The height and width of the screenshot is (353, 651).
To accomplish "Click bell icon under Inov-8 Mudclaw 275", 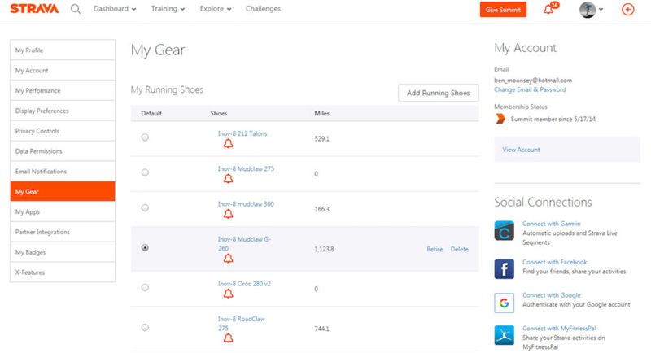I will coord(229,179).
